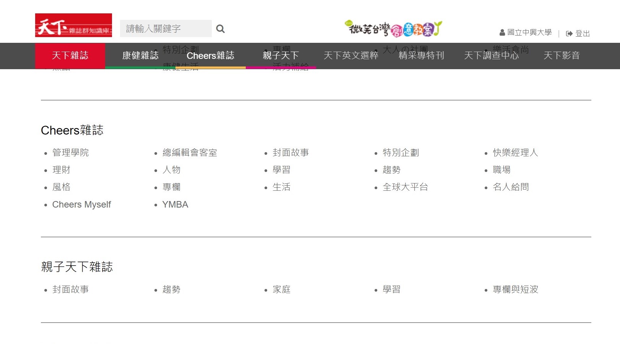Click the user icon beside 國立中興大學
Screen dimensions: 620x344
(502, 33)
